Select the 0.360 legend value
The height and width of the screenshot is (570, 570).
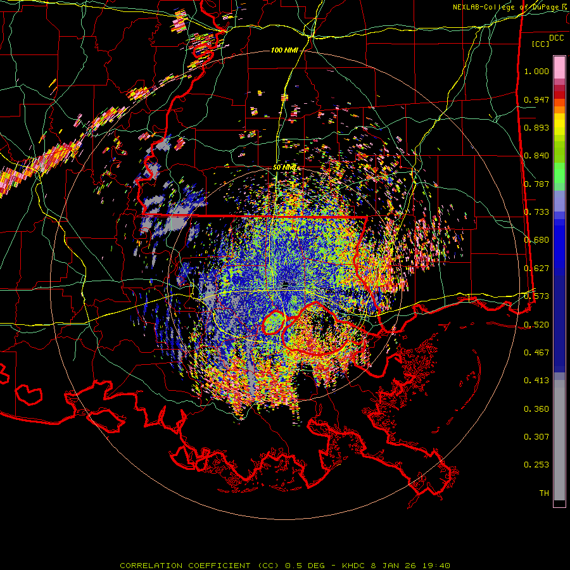tap(536, 409)
